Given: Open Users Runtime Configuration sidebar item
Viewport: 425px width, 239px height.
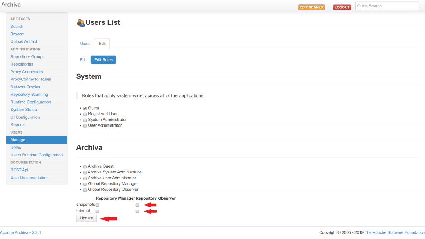Looking at the screenshot, I should click(37, 155).
